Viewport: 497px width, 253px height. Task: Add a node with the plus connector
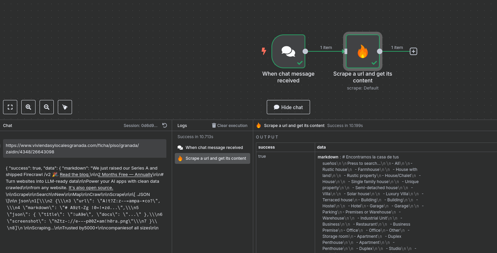point(413,51)
